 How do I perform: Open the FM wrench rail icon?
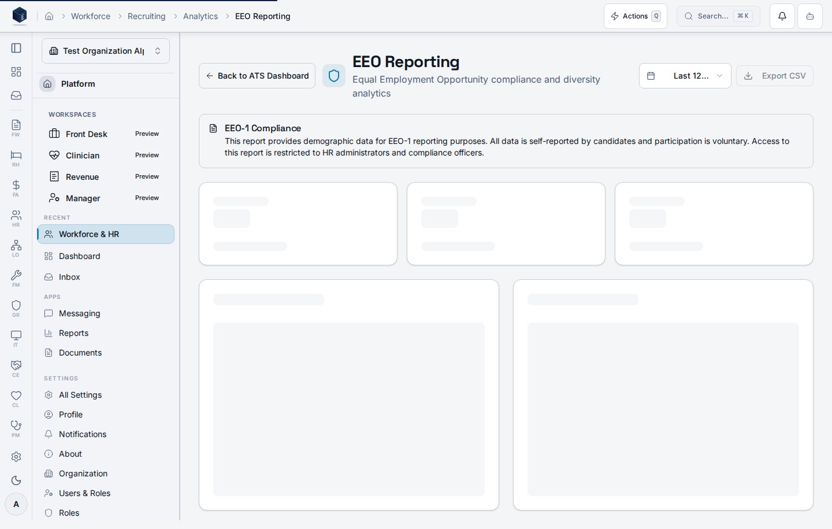pyautogui.click(x=16, y=278)
